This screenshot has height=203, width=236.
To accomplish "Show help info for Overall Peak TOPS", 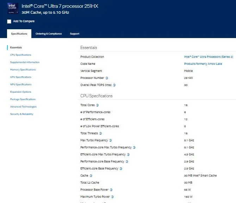I will (114, 85).
